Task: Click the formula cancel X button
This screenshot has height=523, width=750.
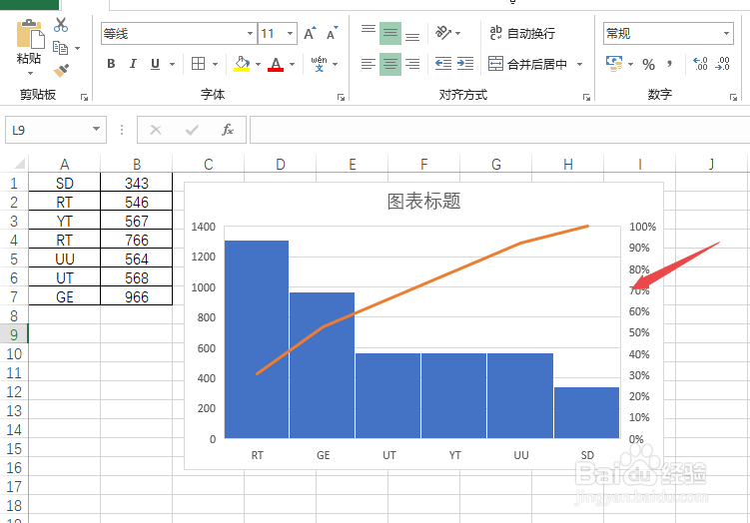Action: point(156,130)
